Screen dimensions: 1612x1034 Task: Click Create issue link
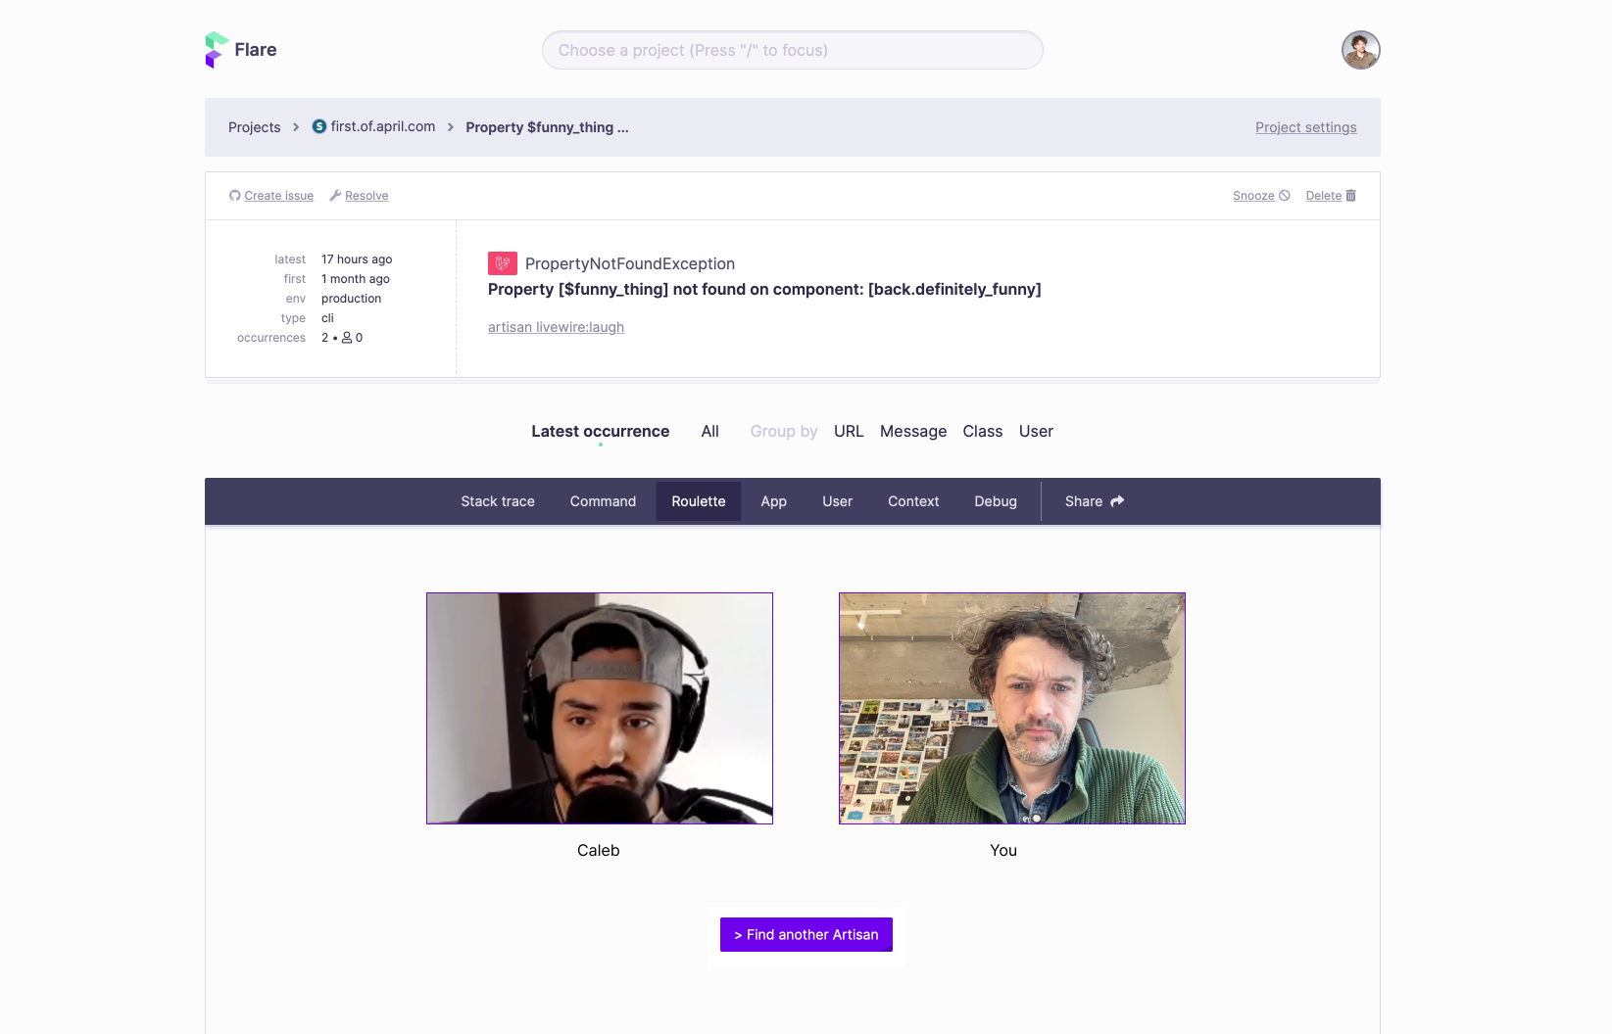(x=279, y=196)
